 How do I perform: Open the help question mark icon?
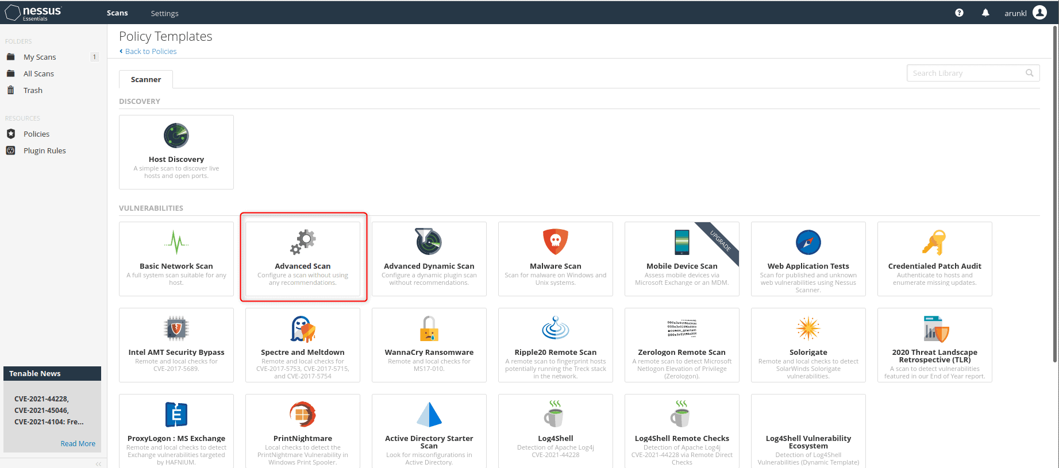[x=959, y=13]
